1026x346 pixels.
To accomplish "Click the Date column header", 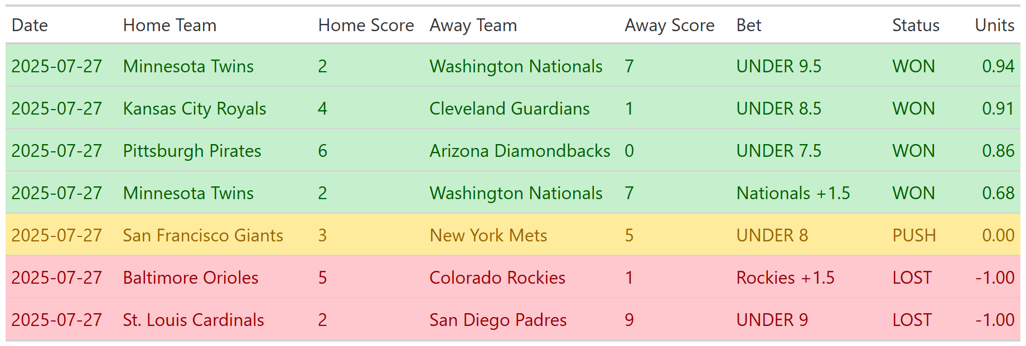I will 30,25.
